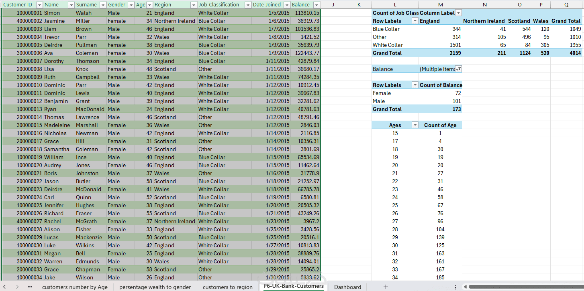The height and width of the screenshot is (291, 584).
Task: Click the Scotland pivot column header
Action: pyautogui.click(x=519, y=21)
